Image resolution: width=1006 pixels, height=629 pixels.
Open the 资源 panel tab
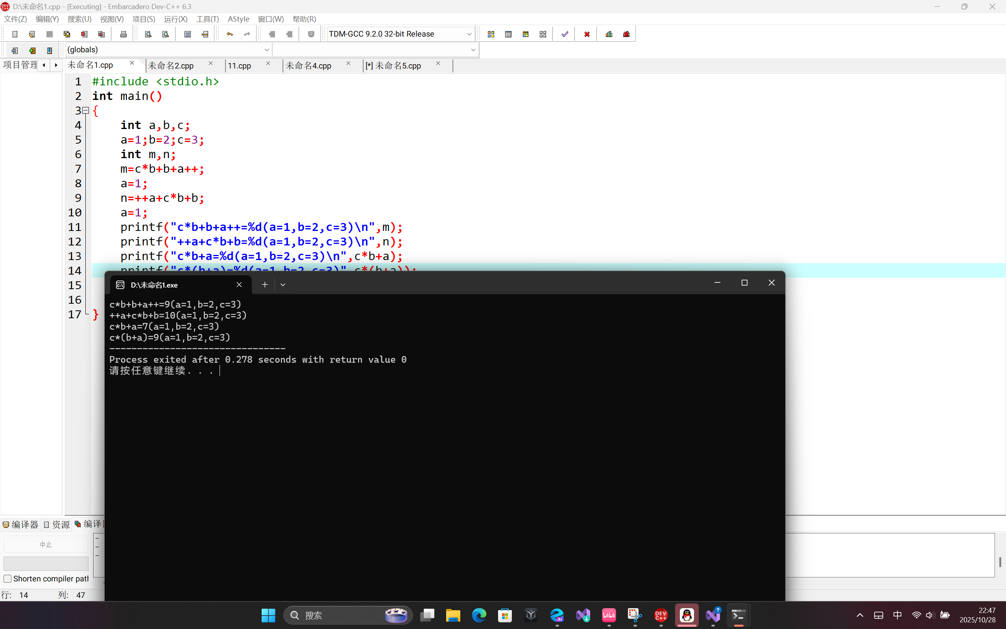57,525
